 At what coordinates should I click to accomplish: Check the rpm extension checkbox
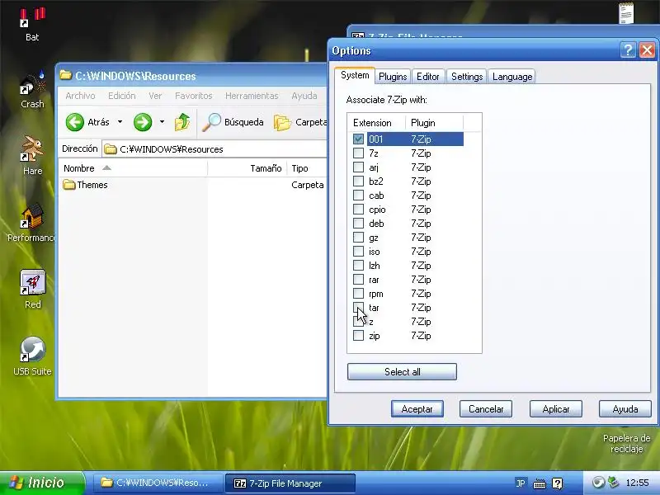coord(358,294)
